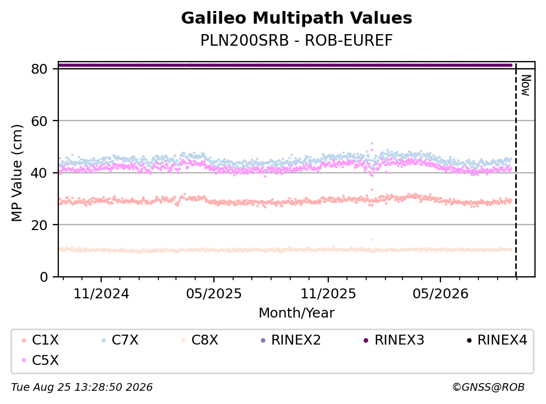Click the "Month/Year" axis title
The image size is (546, 404).
pos(296,313)
